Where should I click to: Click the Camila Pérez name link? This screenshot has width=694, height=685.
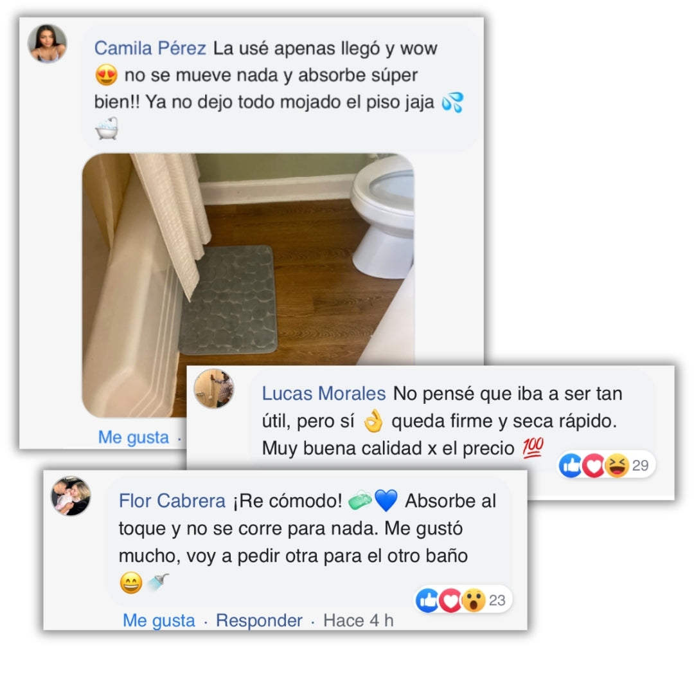(150, 48)
